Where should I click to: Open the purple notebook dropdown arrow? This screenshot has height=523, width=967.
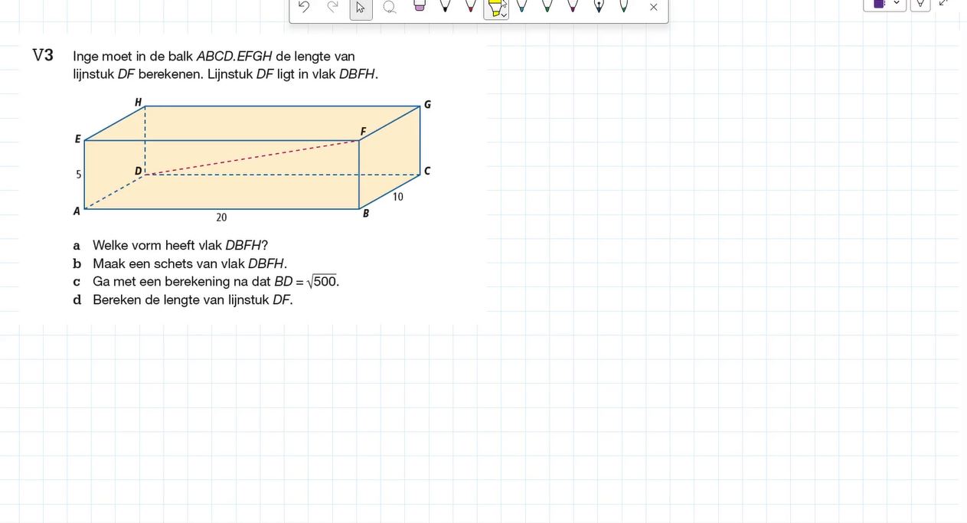(897, 3)
